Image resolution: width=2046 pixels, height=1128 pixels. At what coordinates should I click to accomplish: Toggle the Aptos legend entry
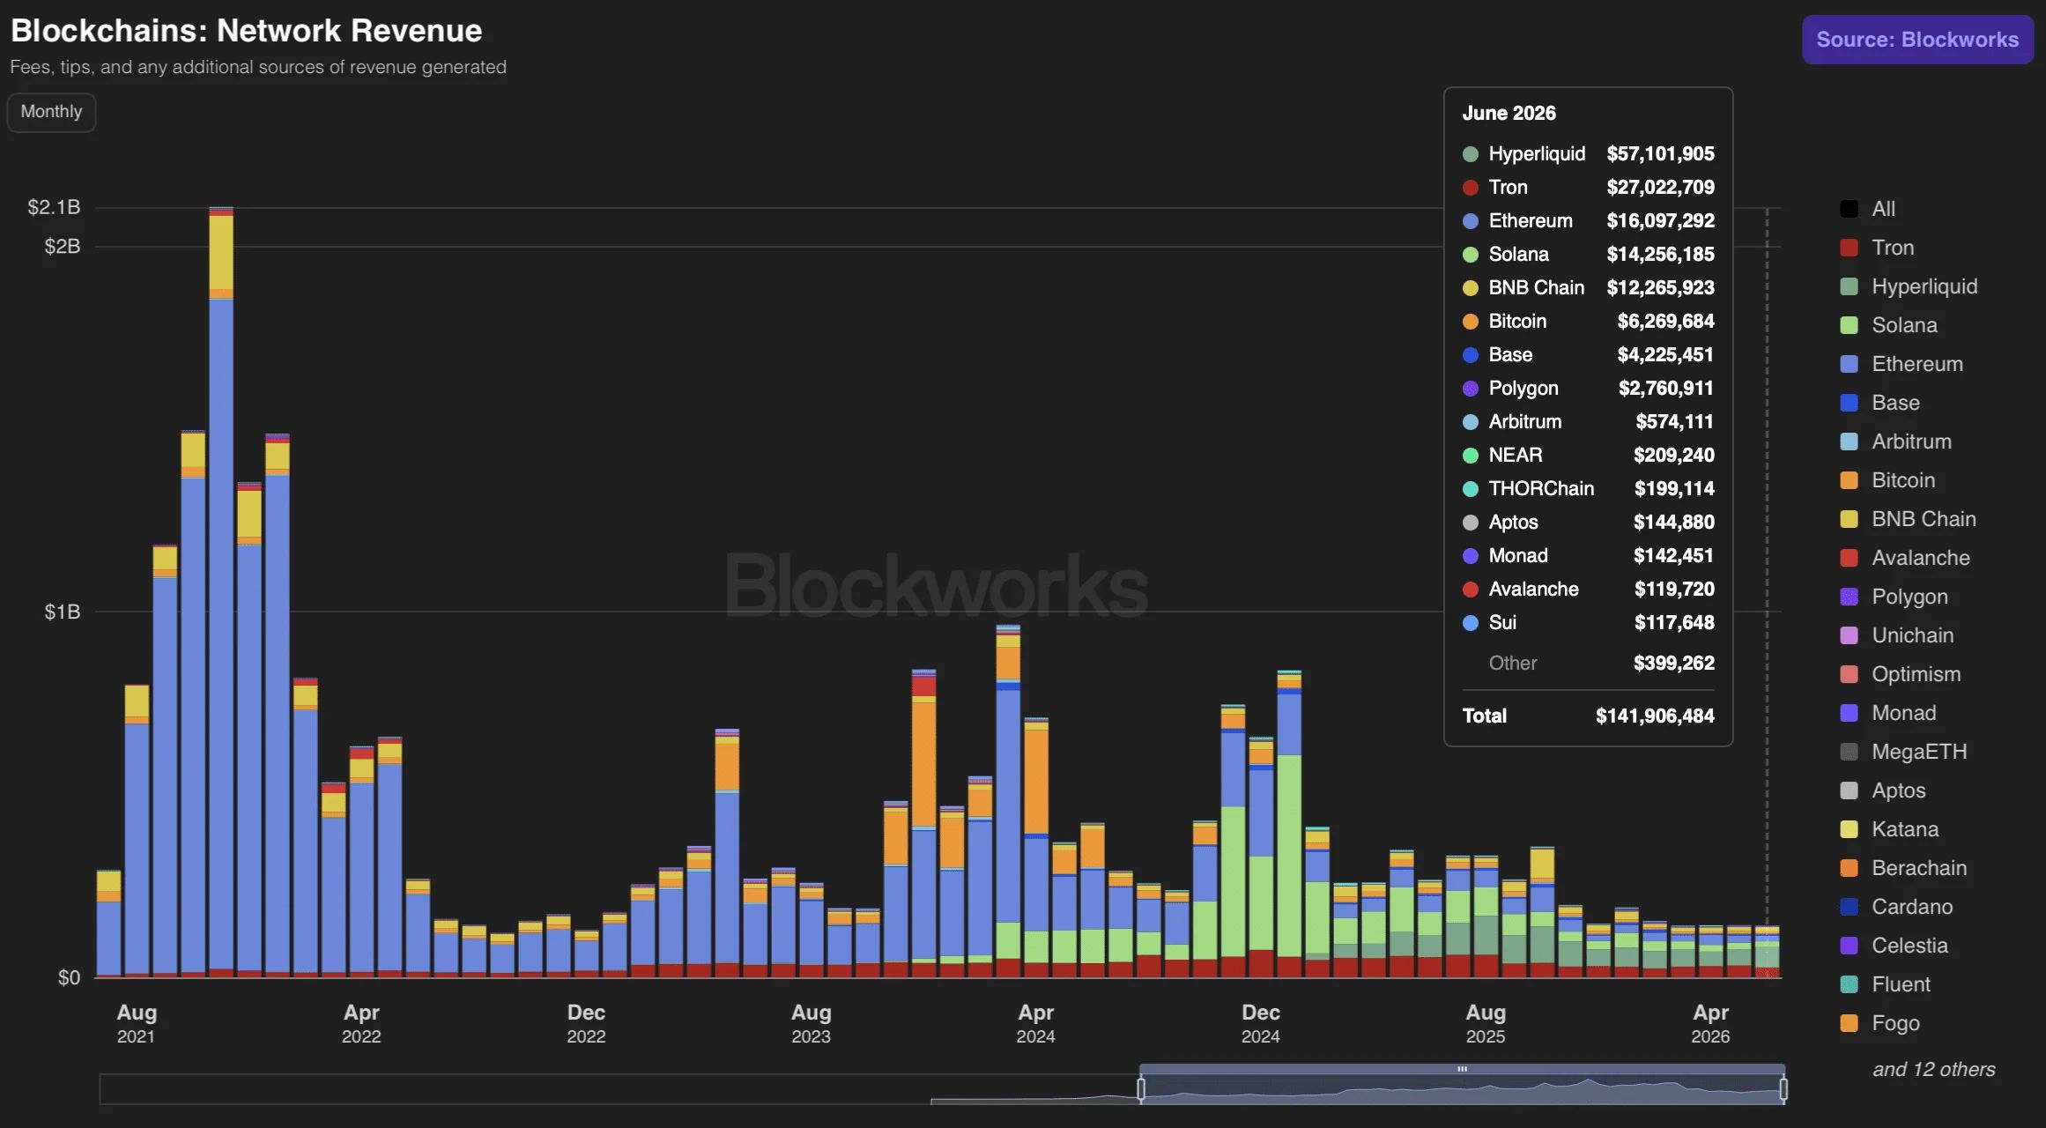pos(1883,790)
